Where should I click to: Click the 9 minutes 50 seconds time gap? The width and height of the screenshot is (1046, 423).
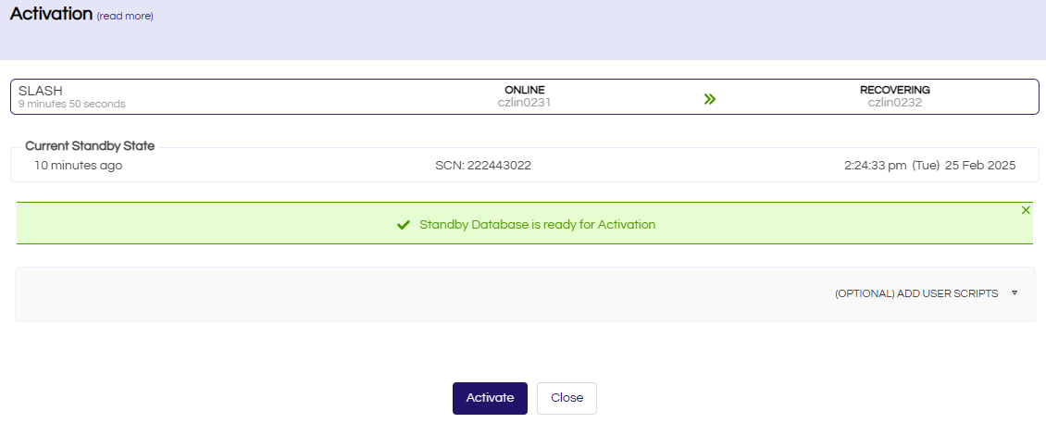point(71,104)
